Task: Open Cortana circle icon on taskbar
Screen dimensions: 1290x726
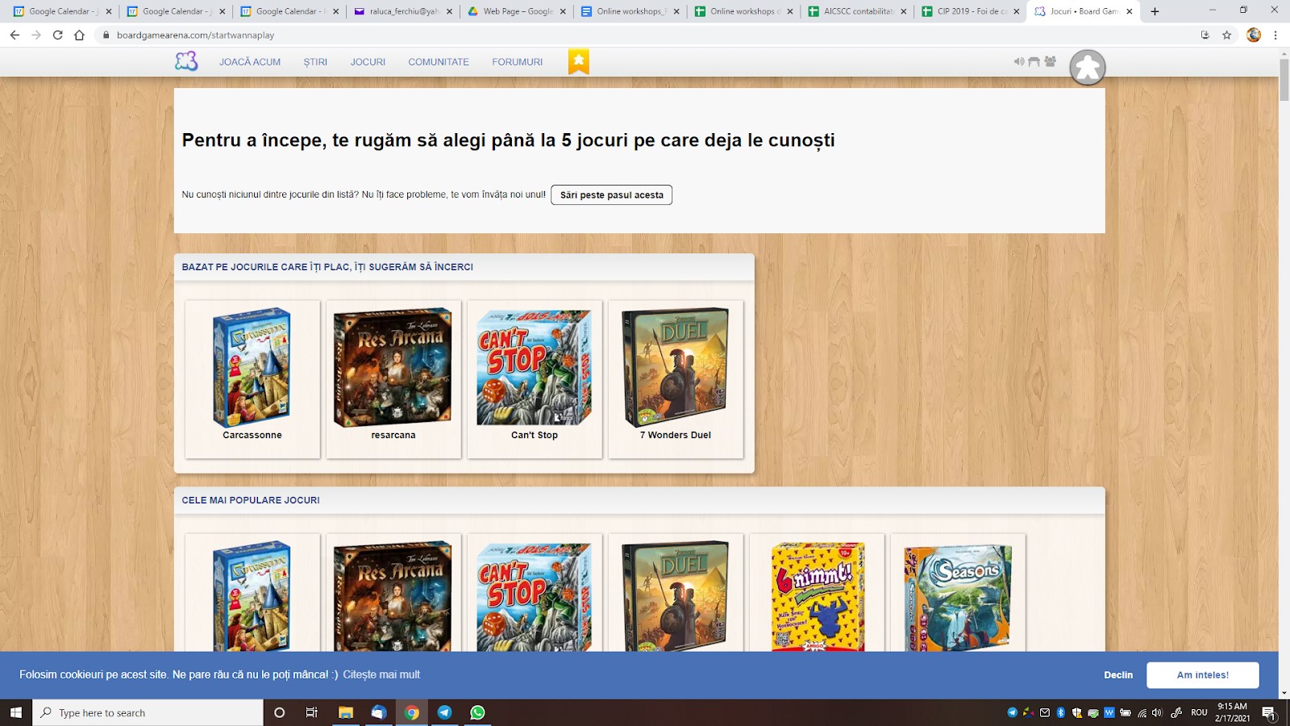Action: [x=279, y=712]
